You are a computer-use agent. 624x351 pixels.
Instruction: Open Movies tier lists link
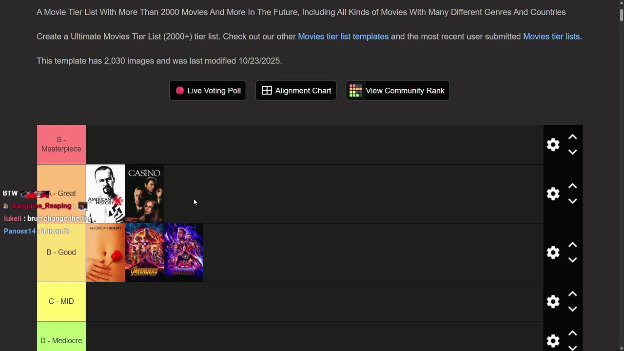pyautogui.click(x=551, y=37)
